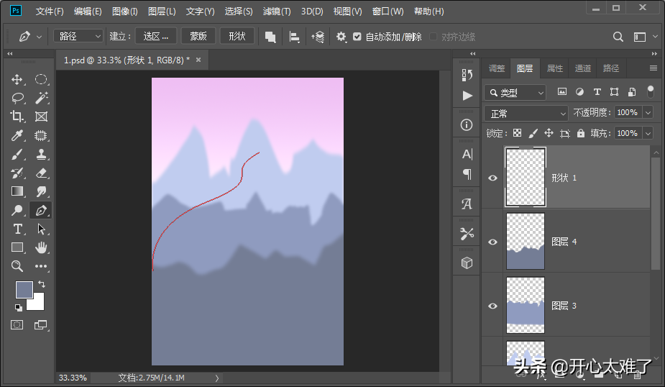The image size is (665, 387).
Task: Open the 3D panel cube icon
Action: [x=467, y=263]
